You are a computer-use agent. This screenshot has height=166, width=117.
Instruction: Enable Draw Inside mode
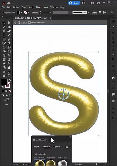tap(10, 95)
